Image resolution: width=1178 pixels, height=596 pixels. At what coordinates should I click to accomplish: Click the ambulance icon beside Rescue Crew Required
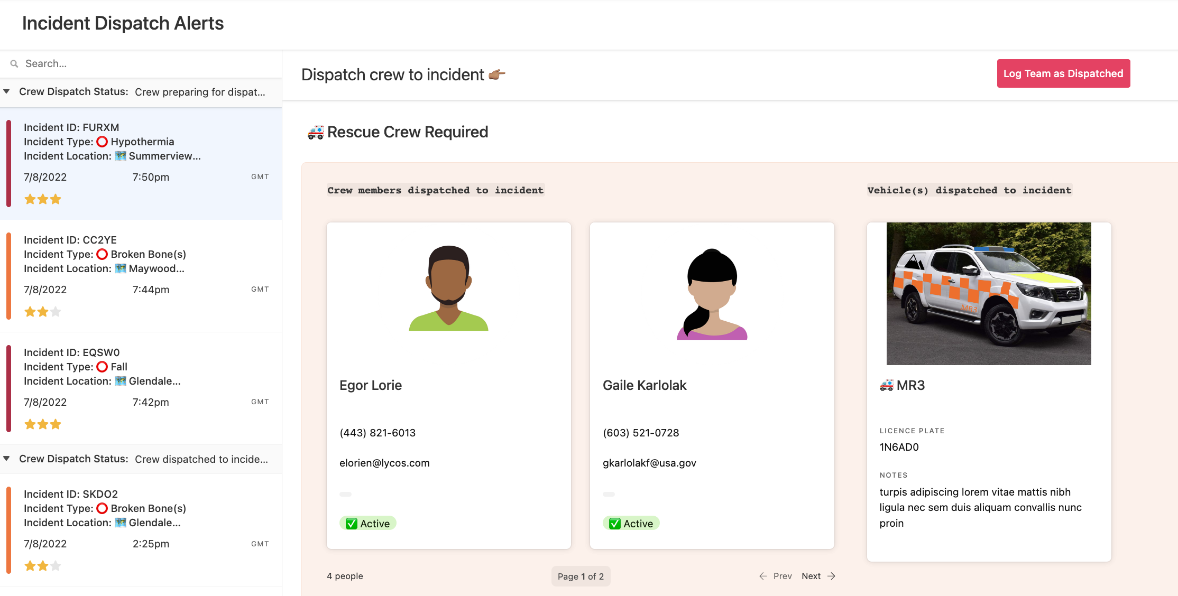pyautogui.click(x=315, y=132)
